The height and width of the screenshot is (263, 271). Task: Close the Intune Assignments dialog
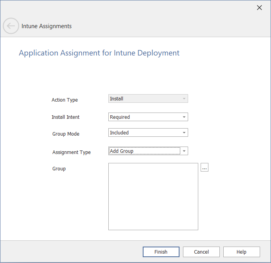point(259,7)
